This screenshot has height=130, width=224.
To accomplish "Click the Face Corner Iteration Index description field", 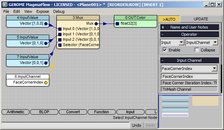I will (189, 83).
